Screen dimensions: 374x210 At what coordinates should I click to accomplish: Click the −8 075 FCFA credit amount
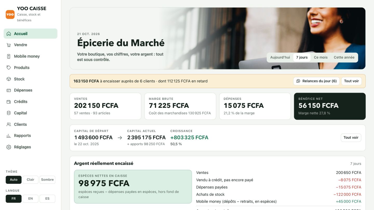pos(350,180)
